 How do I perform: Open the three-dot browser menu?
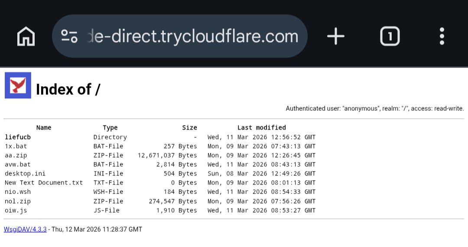tap(442, 36)
